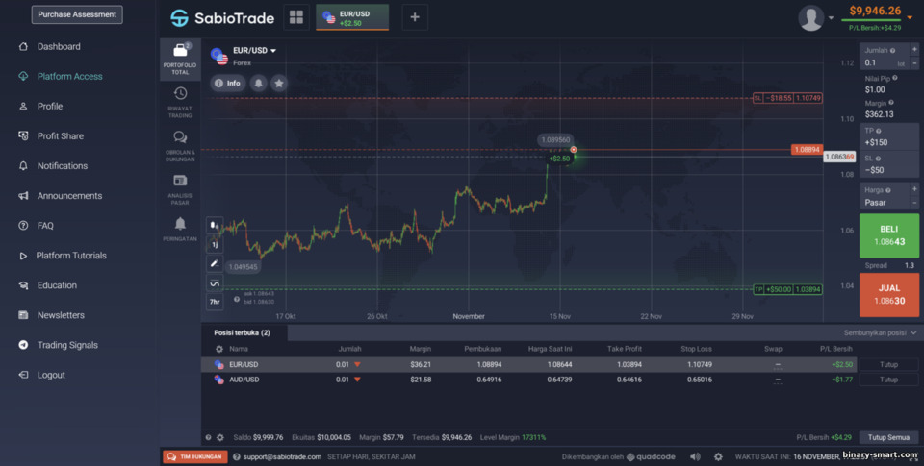
Task: Toggle sound speaker icon in footer
Action: pyautogui.click(x=695, y=456)
